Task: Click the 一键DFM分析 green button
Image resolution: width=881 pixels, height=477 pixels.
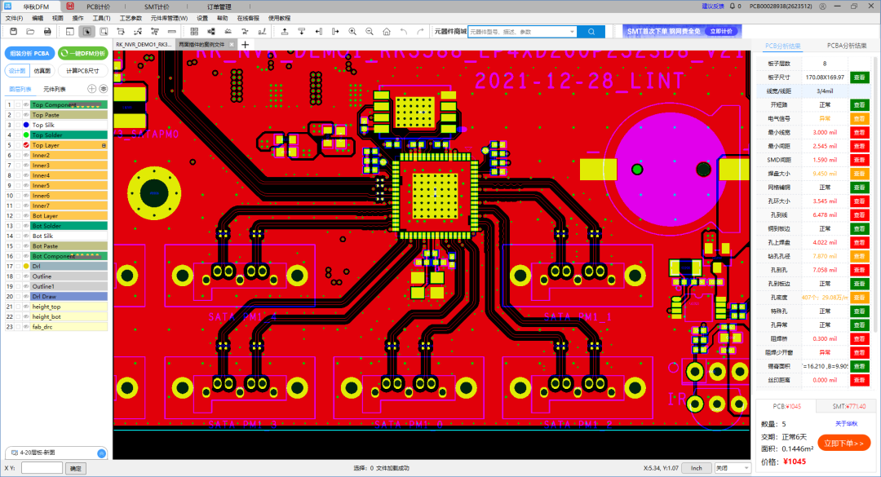Action: (83, 53)
